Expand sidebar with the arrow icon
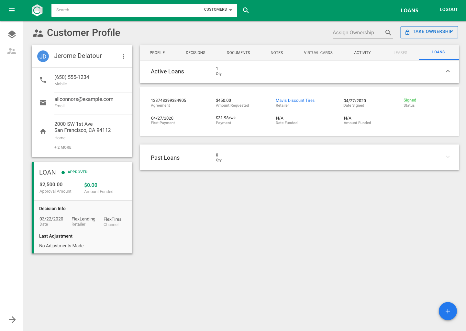The height and width of the screenshot is (331, 466). pos(12,320)
